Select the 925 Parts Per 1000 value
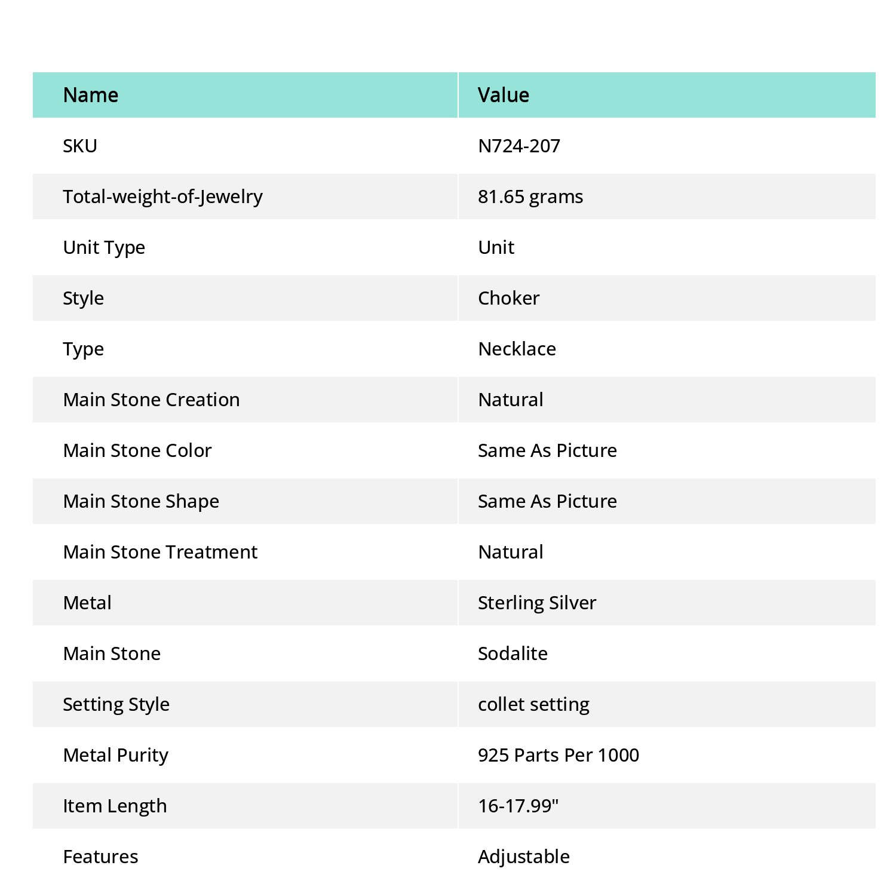The image size is (896, 896). click(558, 755)
